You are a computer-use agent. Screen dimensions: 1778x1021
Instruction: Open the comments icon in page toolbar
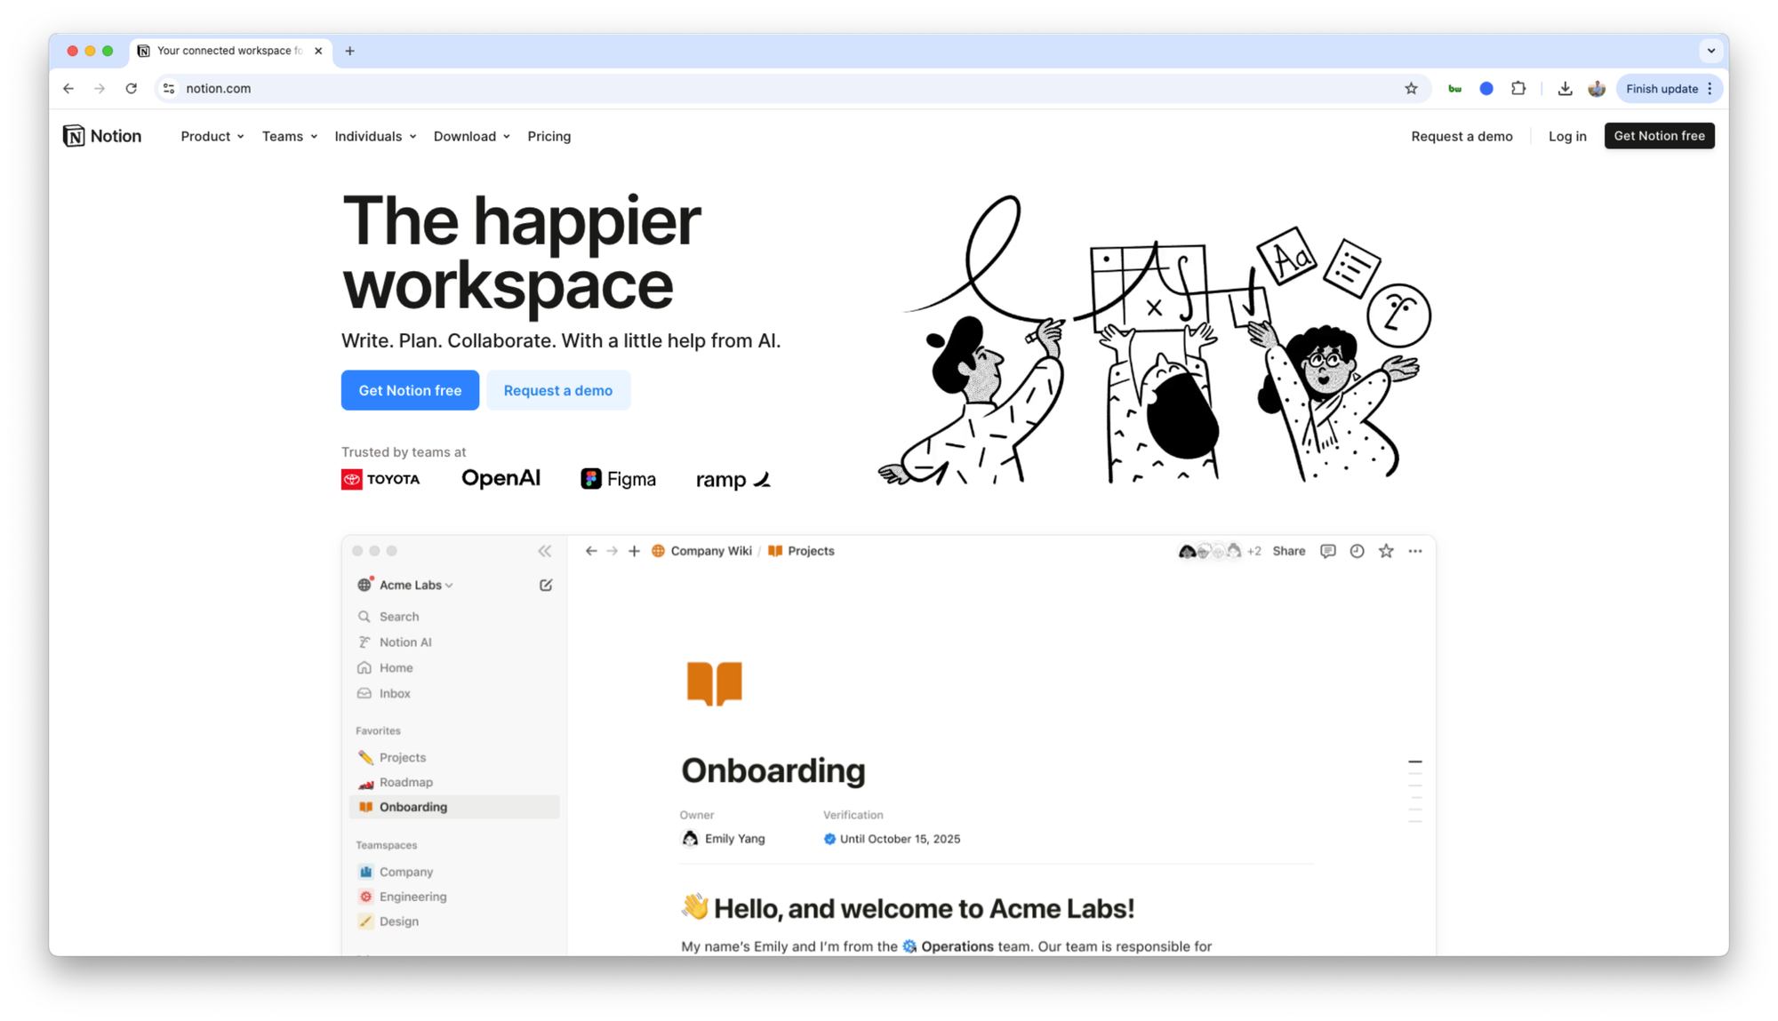pos(1328,551)
